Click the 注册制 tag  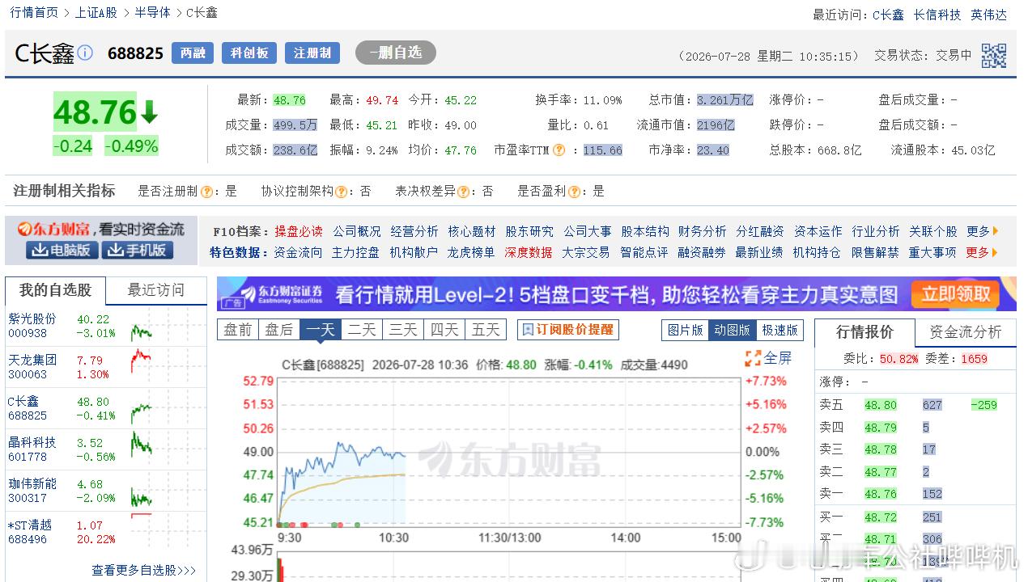click(x=312, y=53)
